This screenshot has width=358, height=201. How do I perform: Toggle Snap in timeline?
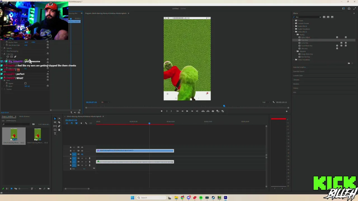point(72,123)
